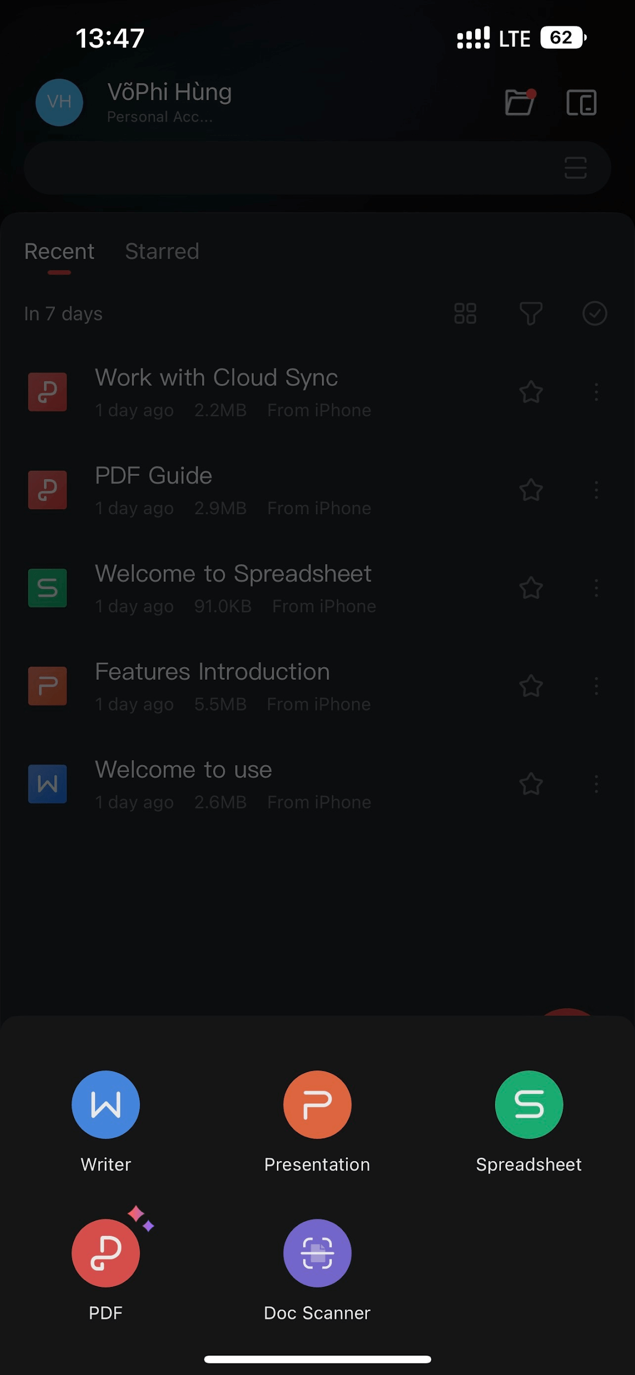Create a new Writer document
The width and height of the screenshot is (635, 1375).
point(105,1104)
